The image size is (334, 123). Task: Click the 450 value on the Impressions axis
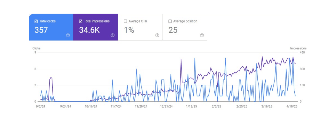(x=302, y=53)
